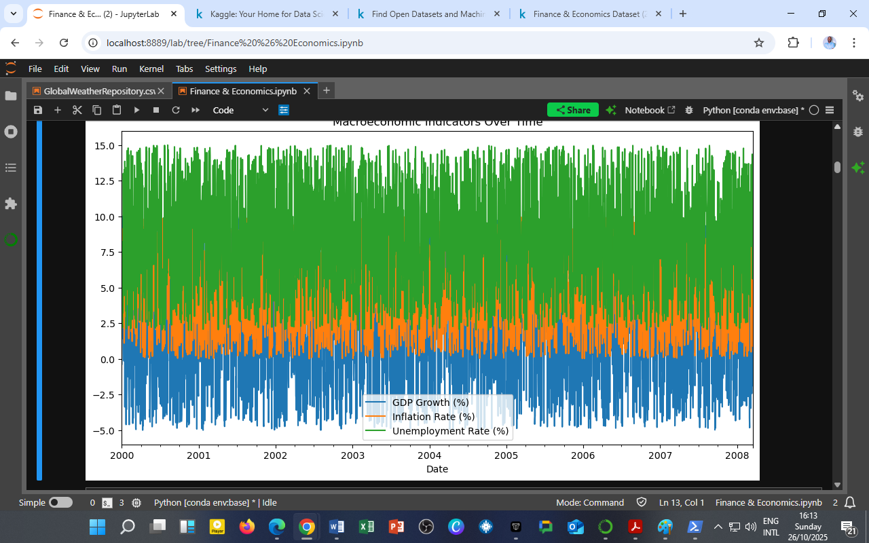Toggle the kernel status circle indicator

point(814,110)
